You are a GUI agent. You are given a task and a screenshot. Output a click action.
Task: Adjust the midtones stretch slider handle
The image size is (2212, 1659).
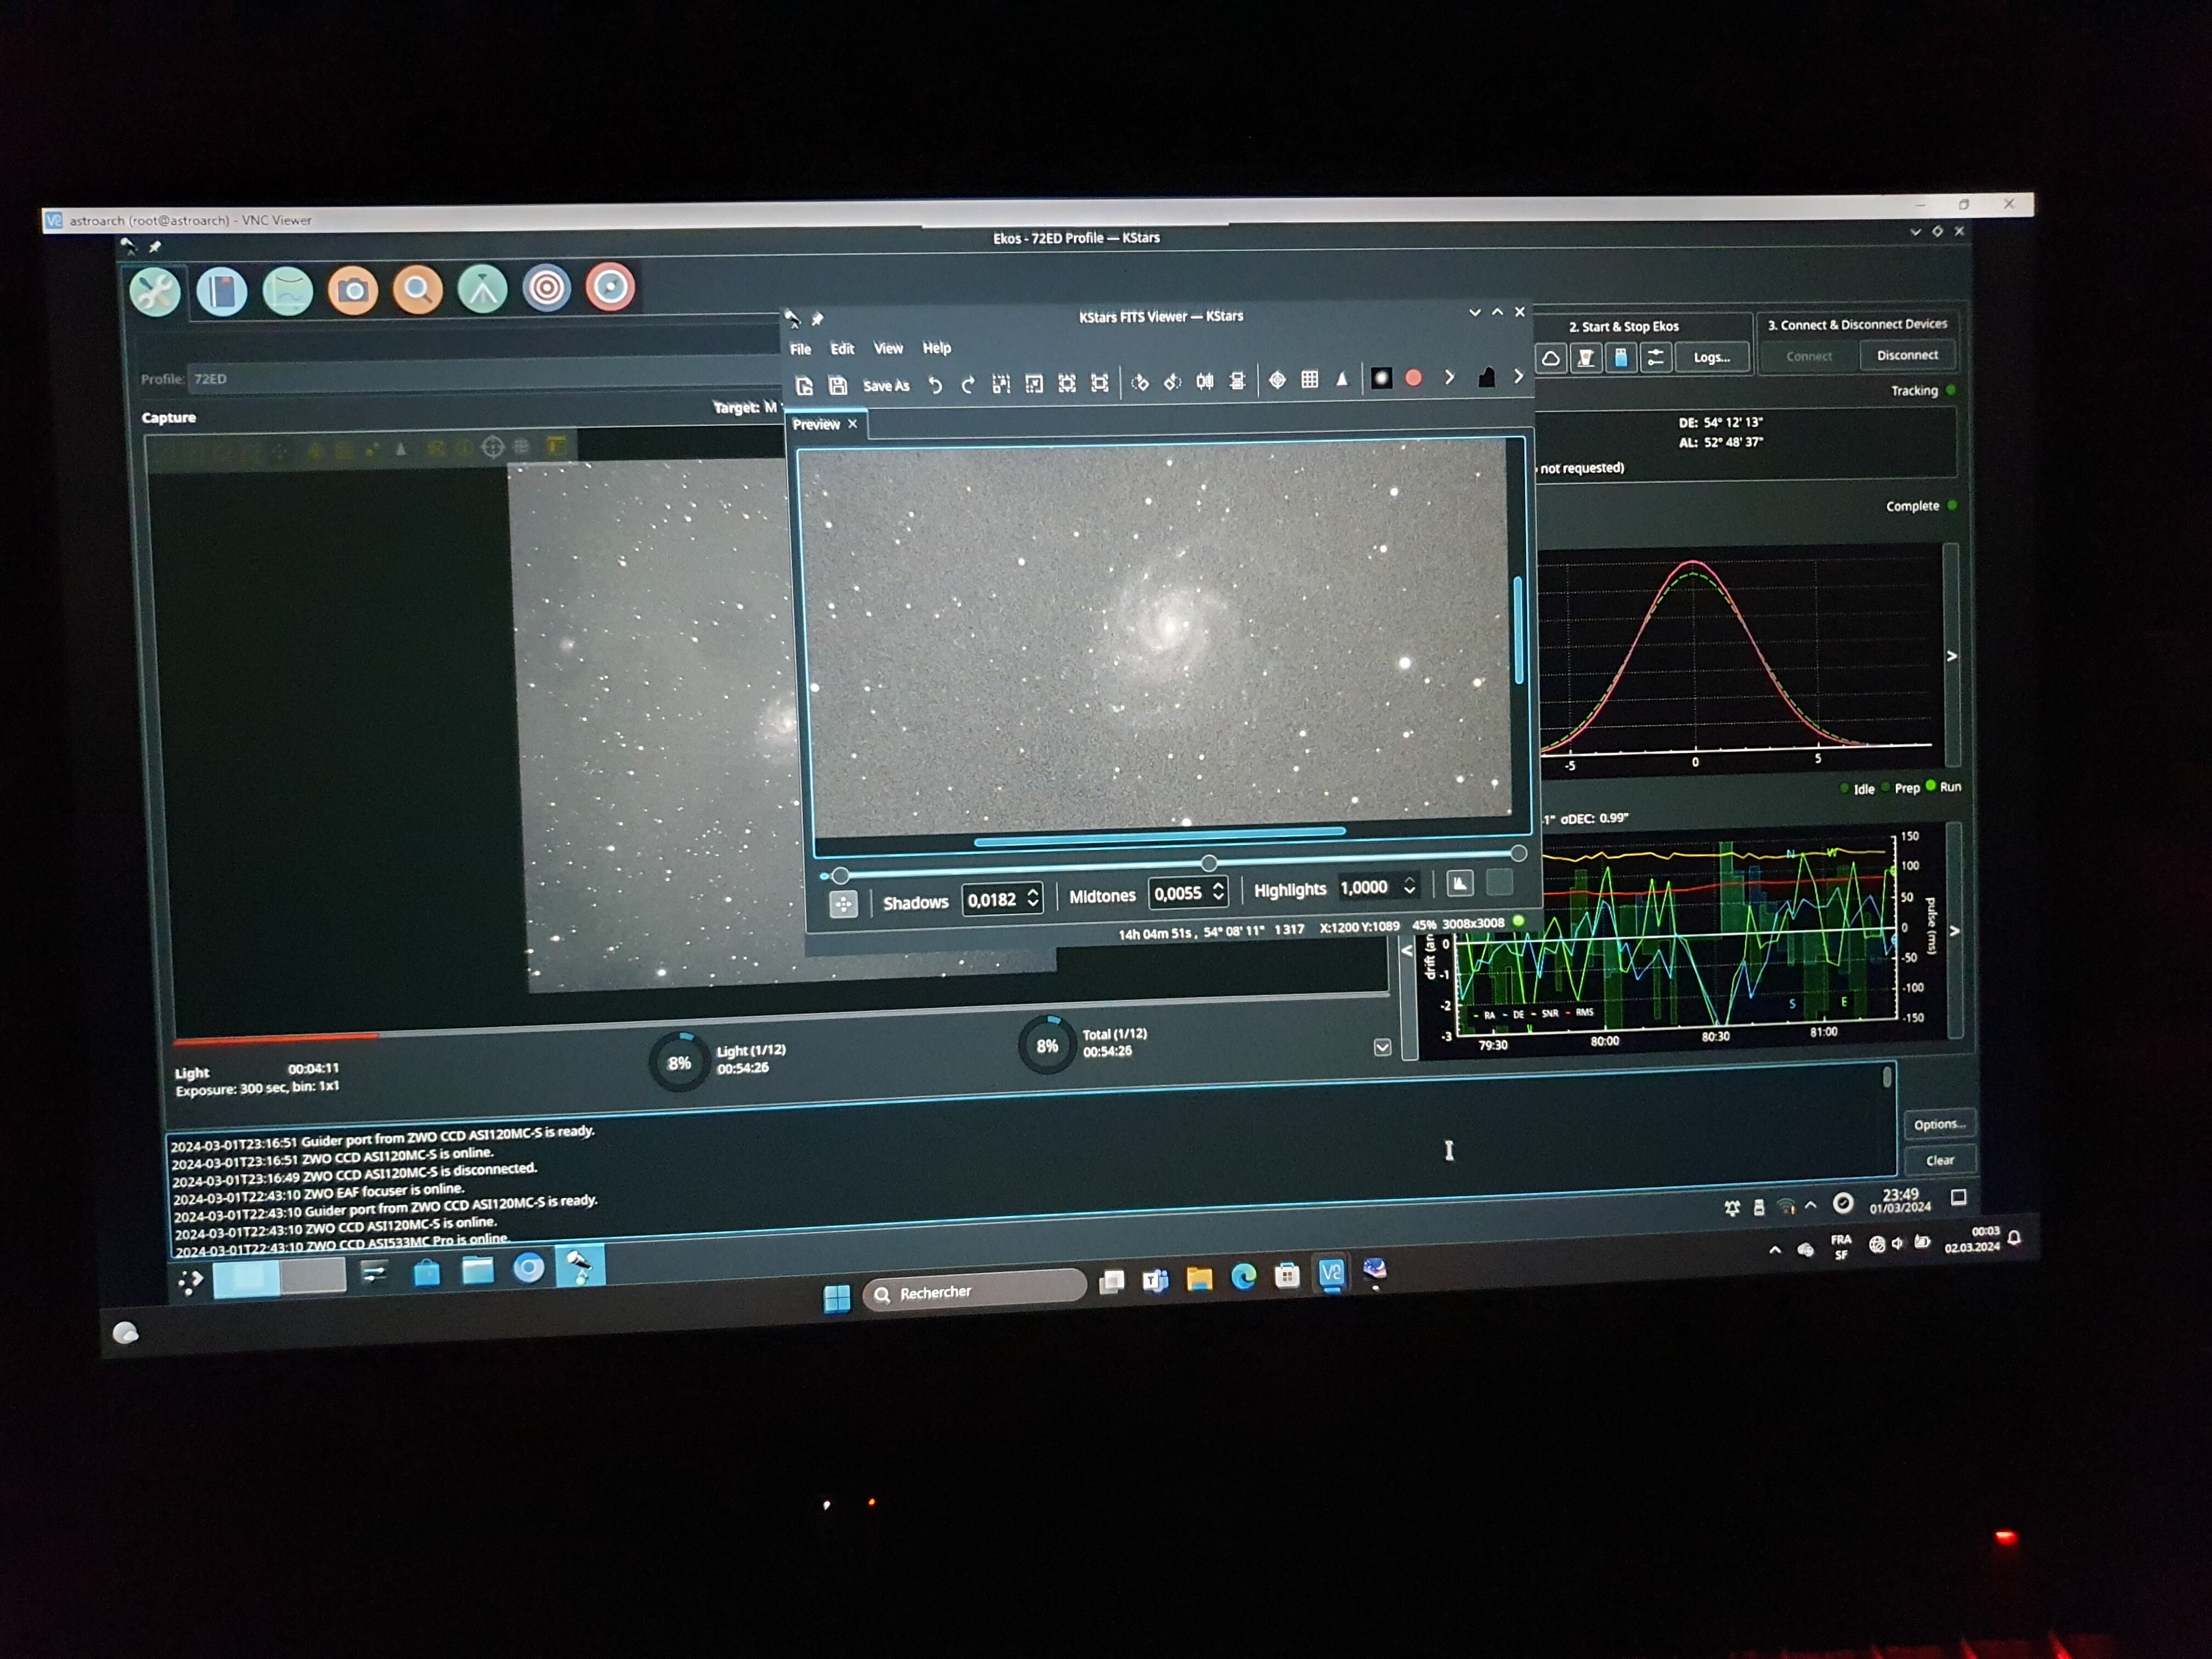pyautogui.click(x=1209, y=862)
